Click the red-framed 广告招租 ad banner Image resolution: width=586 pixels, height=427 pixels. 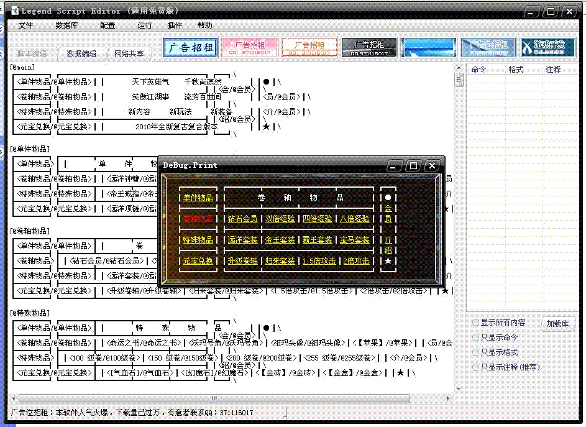309,47
